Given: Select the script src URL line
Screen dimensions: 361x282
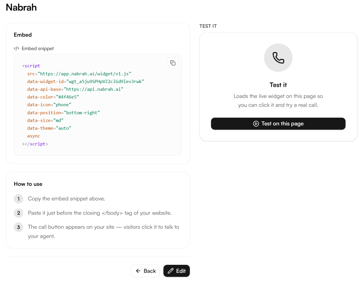Looking at the screenshot, I should (79, 74).
